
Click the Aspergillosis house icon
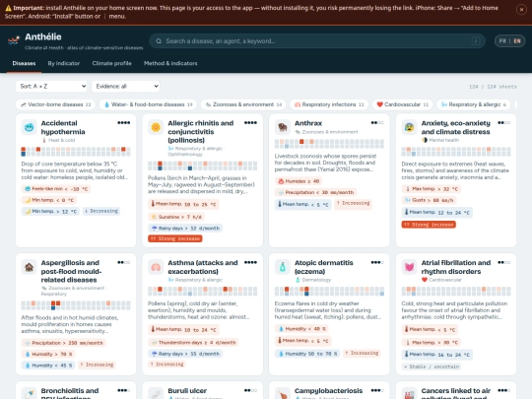30,267
